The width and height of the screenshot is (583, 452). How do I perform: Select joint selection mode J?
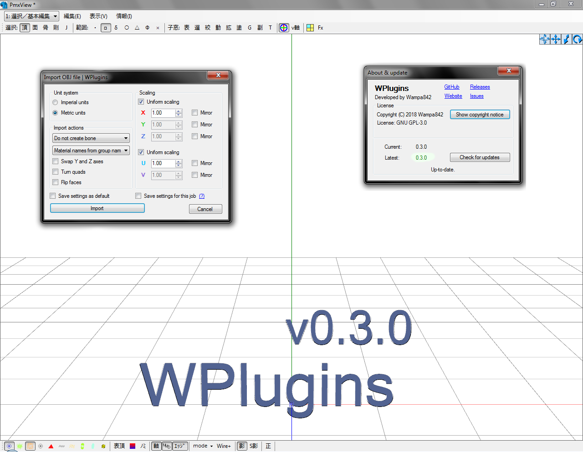(x=66, y=28)
